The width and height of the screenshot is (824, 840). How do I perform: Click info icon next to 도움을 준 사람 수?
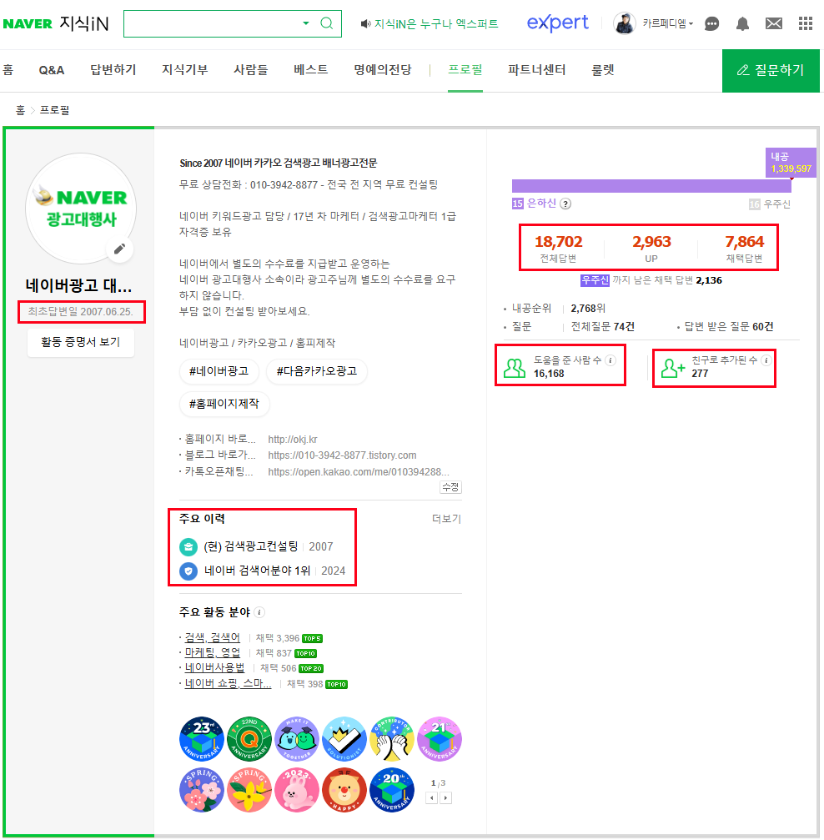(x=610, y=360)
